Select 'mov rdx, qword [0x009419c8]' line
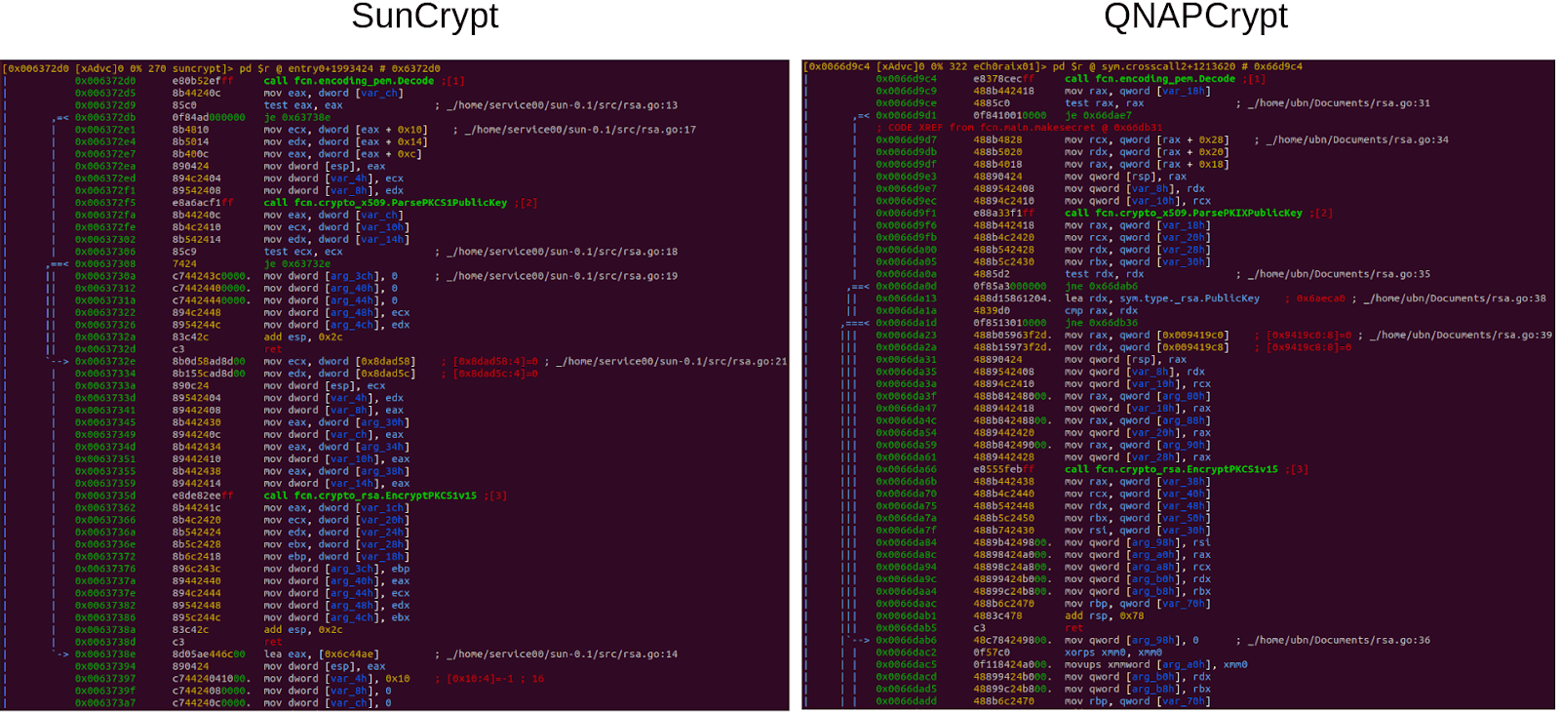The image size is (1560, 713). point(1147,347)
